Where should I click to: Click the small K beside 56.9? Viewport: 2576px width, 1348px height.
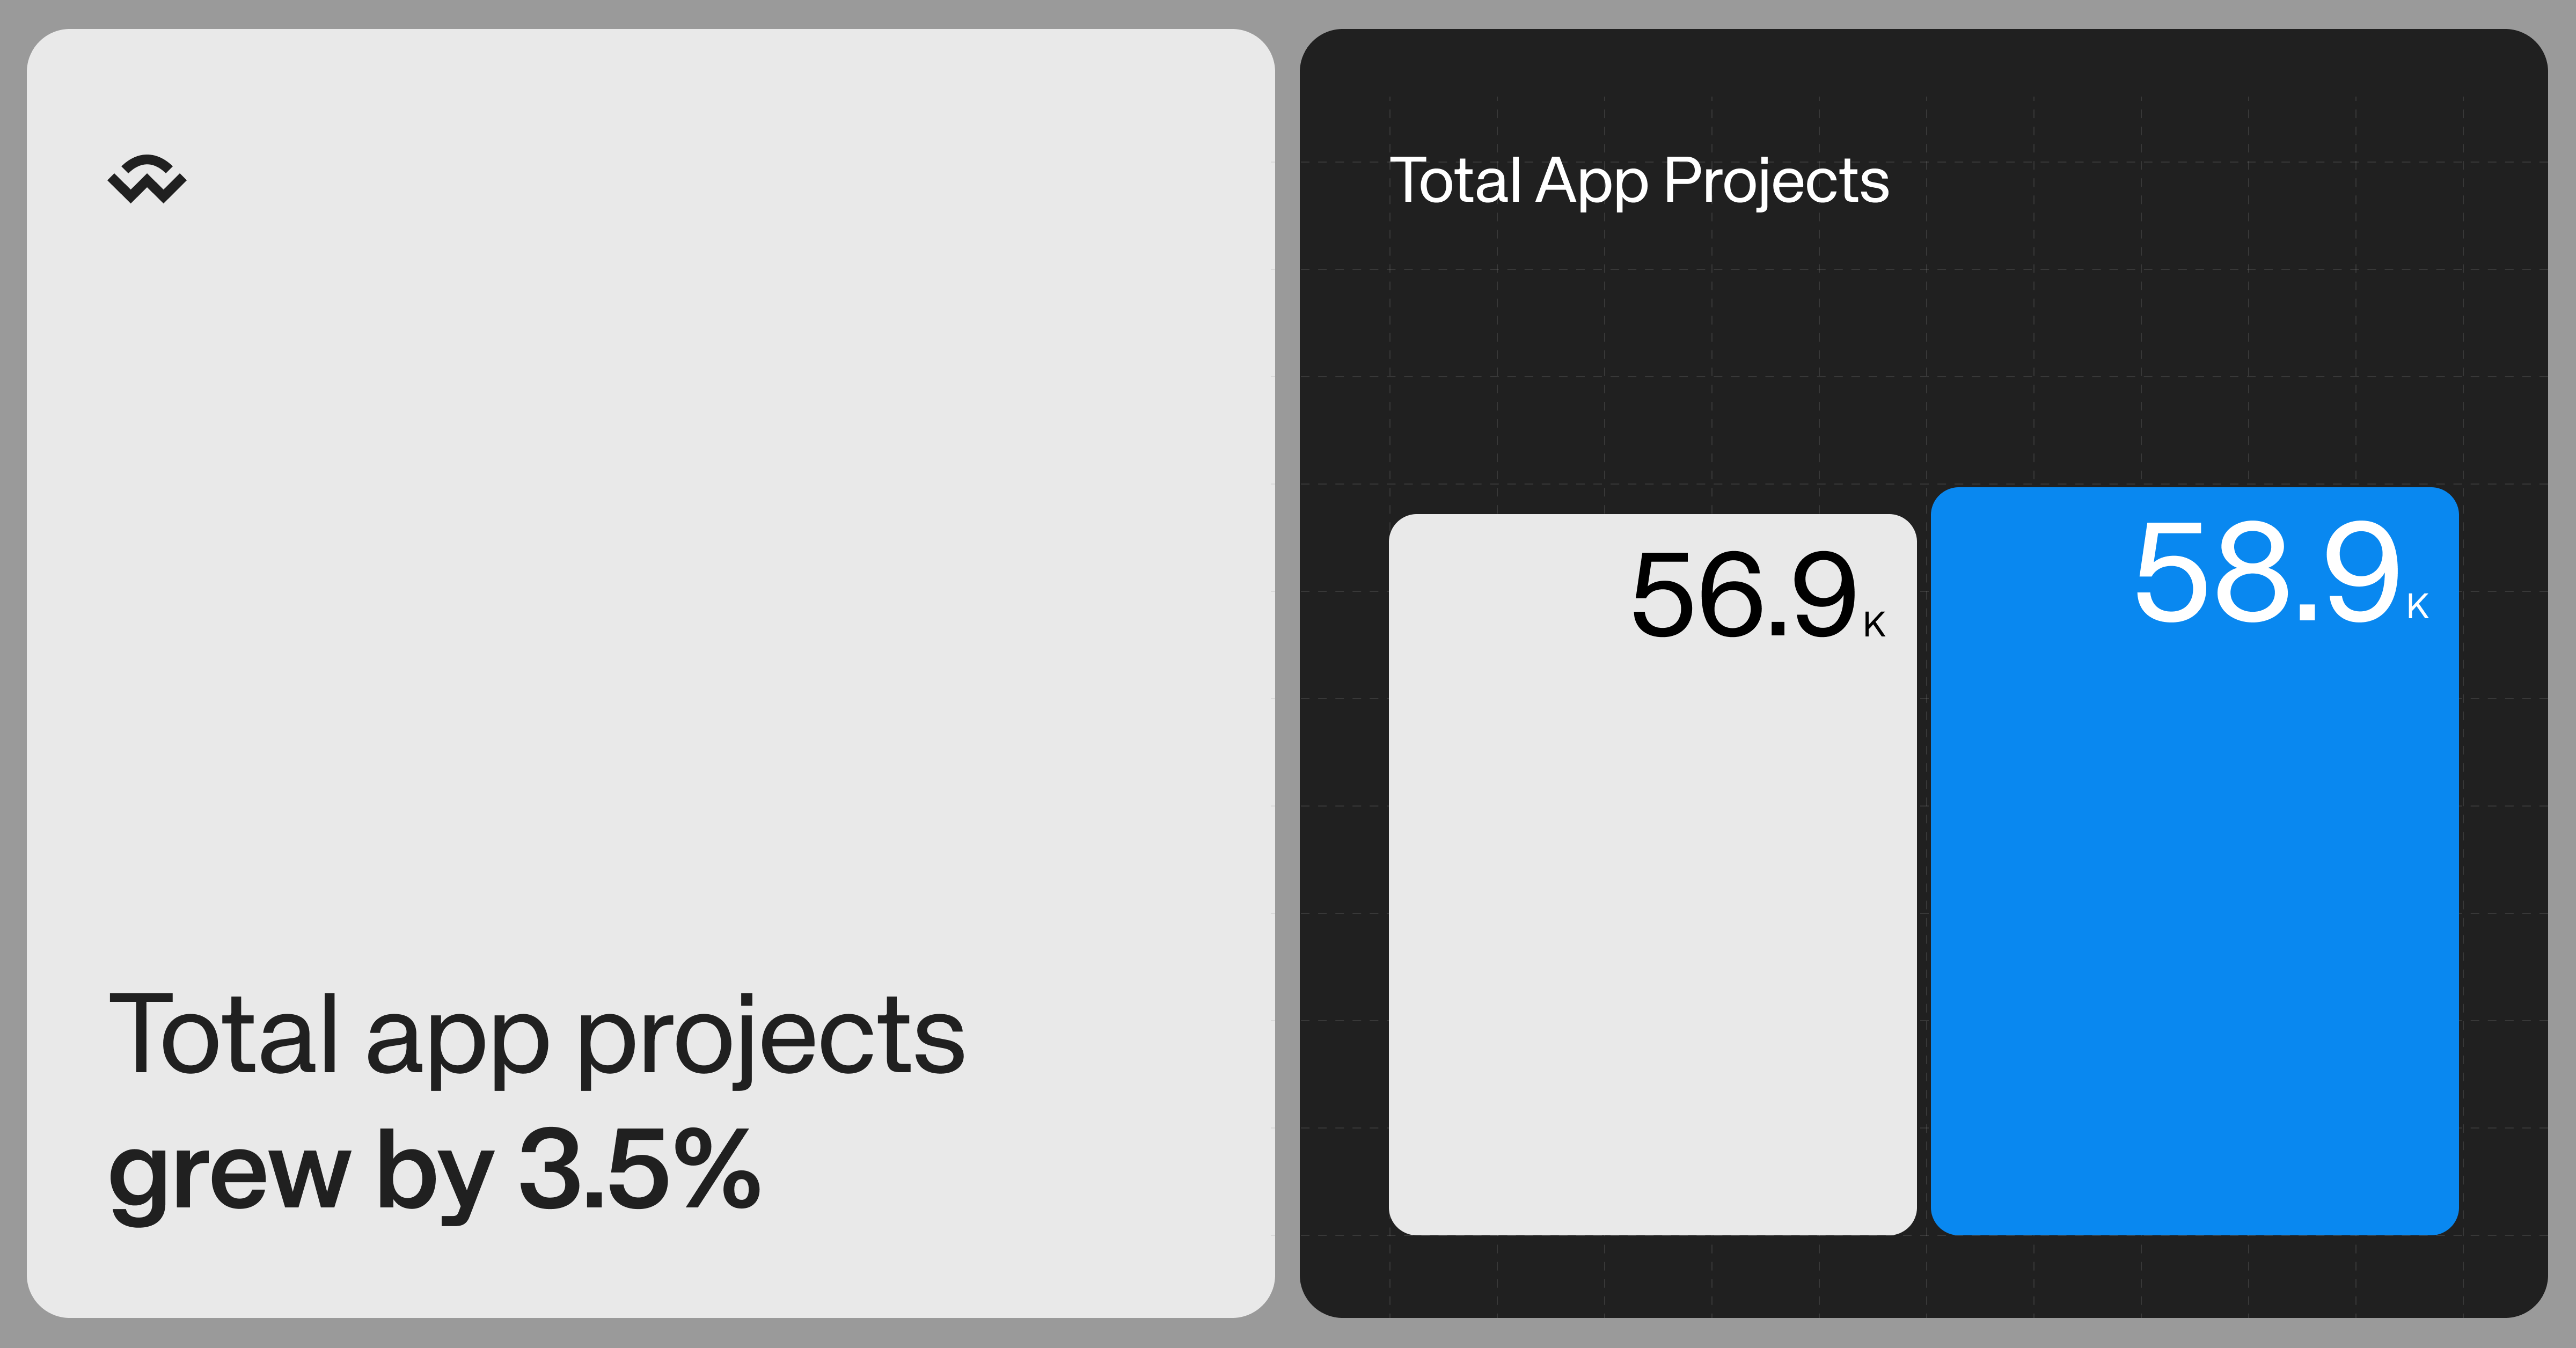click(1874, 625)
